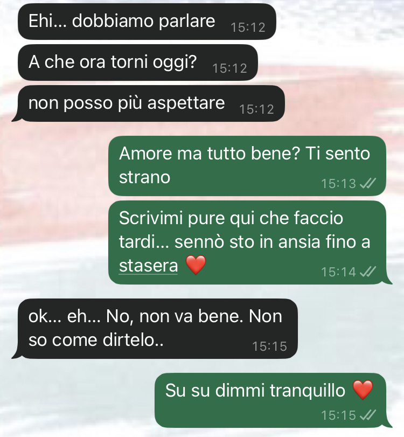The height and width of the screenshot is (437, 404).
Task: Tap the "Non so come dirtelo" message
Action: coord(155,329)
